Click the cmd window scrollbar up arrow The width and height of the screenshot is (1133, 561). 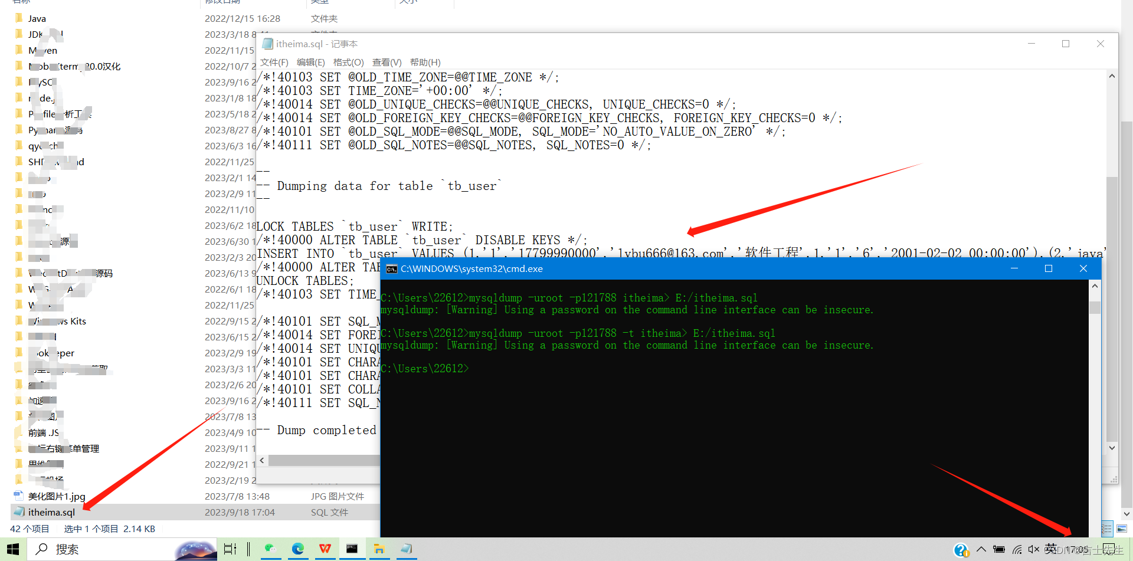pyautogui.click(x=1095, y=286)
